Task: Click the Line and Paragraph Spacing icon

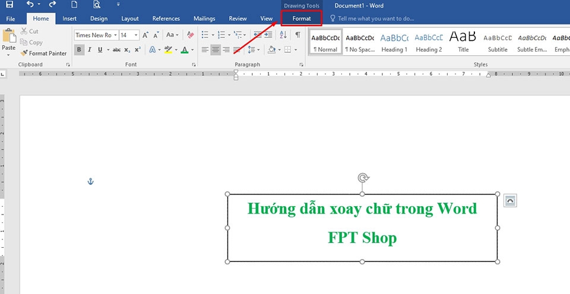Action: (252, 50)
